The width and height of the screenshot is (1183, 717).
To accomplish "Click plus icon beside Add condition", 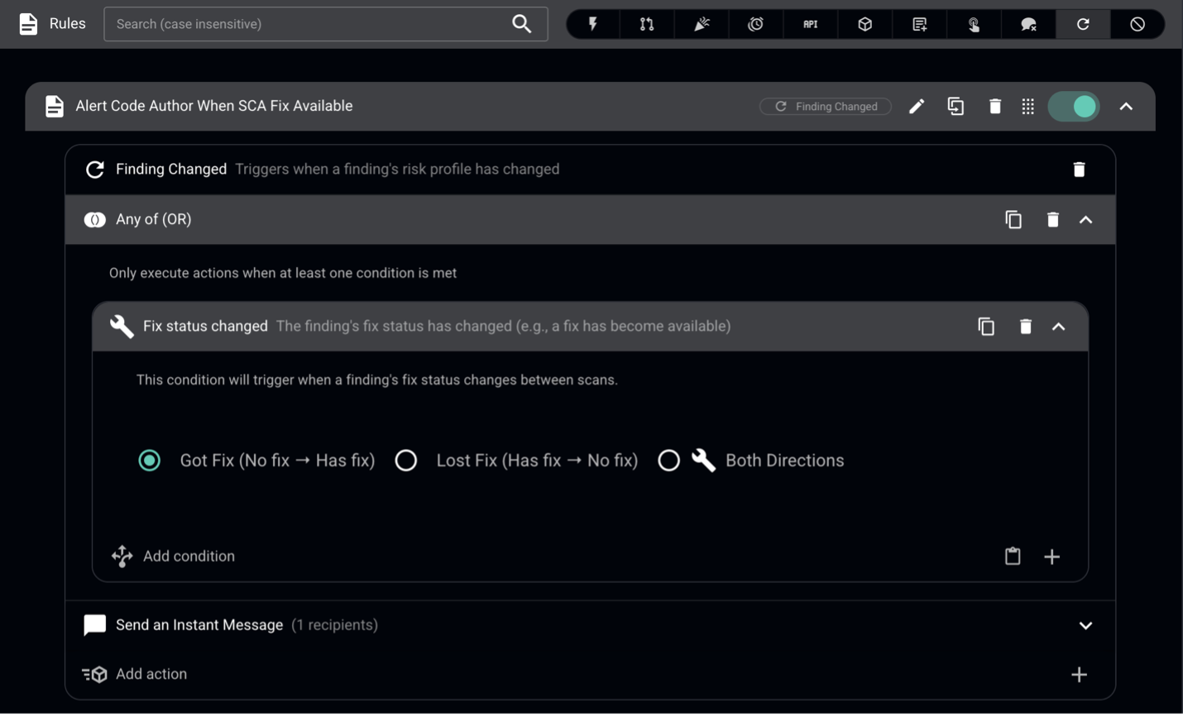I will coord(1052,557).
